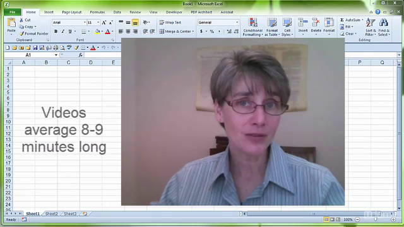Image resolution: width=404 pixels, height=227 pixels.
Task: Click the Spelling check icon
Action: click(x=69, y=48)
